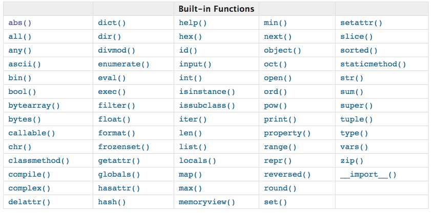Go to the bytearray() entry
The height and width of the screenshot is (215, 439).
34,106
